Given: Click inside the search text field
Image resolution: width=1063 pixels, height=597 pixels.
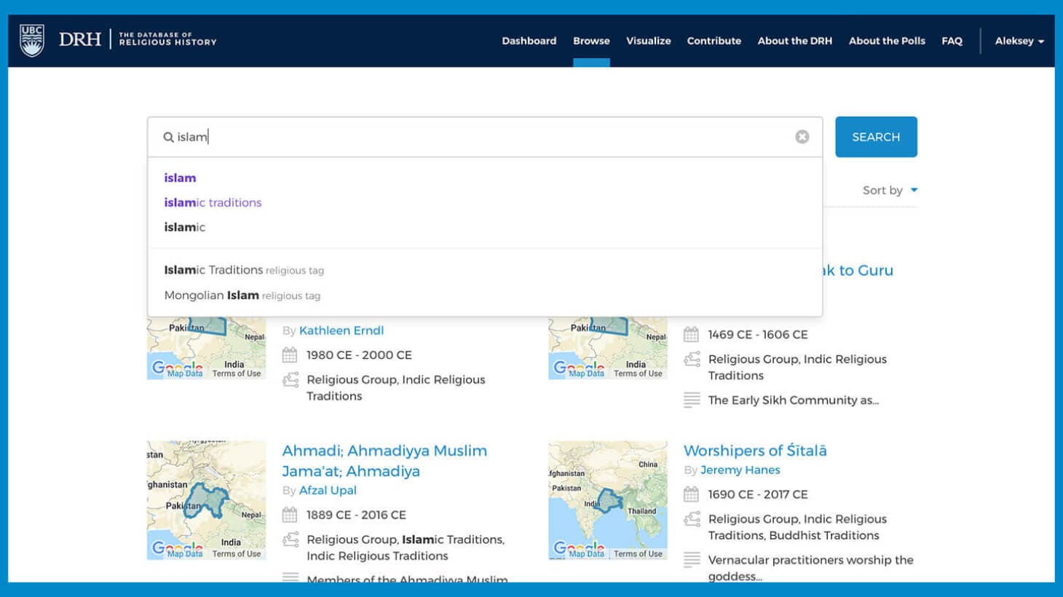Looking at the screenshot, I should click(x=481, y=137).
